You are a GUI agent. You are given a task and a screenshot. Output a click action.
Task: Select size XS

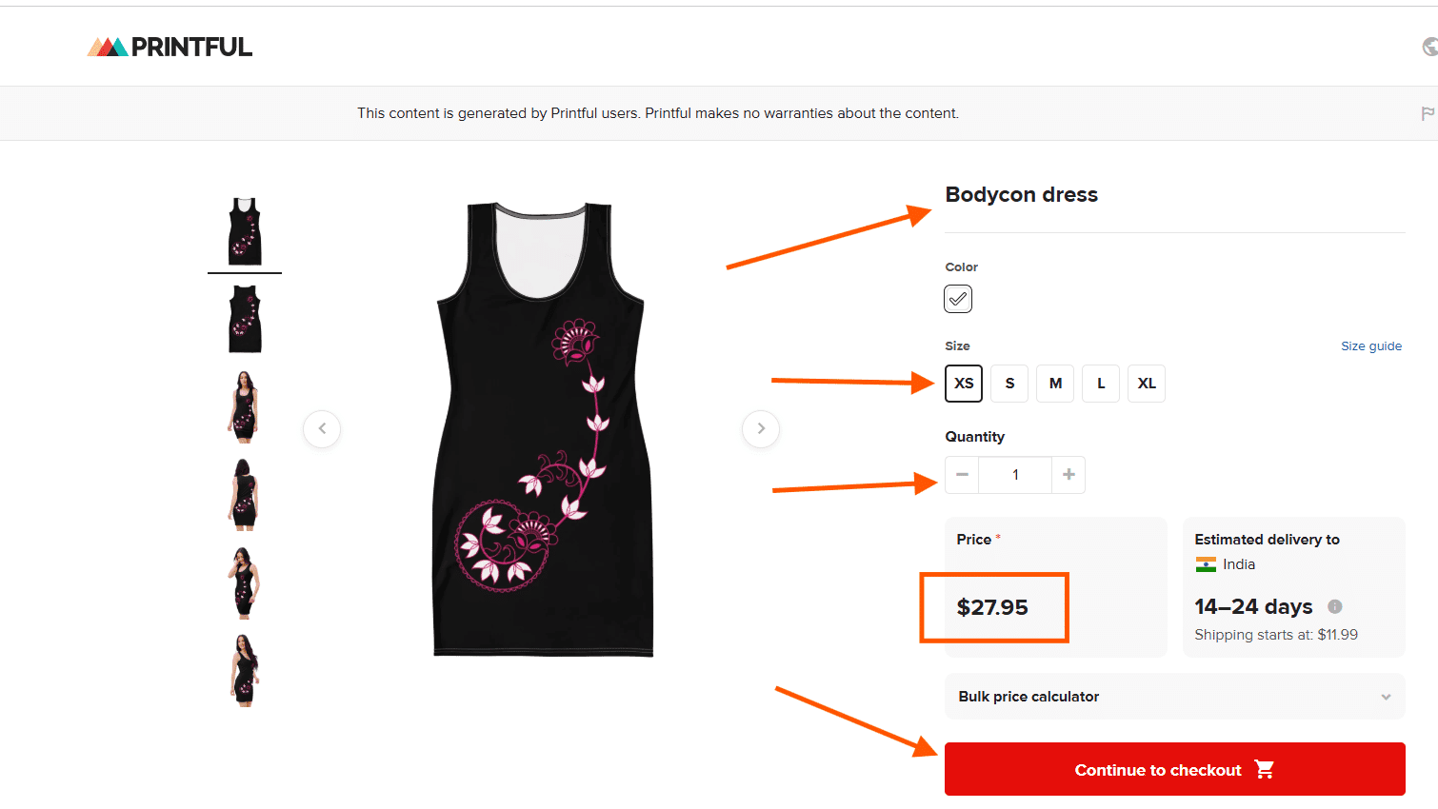pos(963,383)
